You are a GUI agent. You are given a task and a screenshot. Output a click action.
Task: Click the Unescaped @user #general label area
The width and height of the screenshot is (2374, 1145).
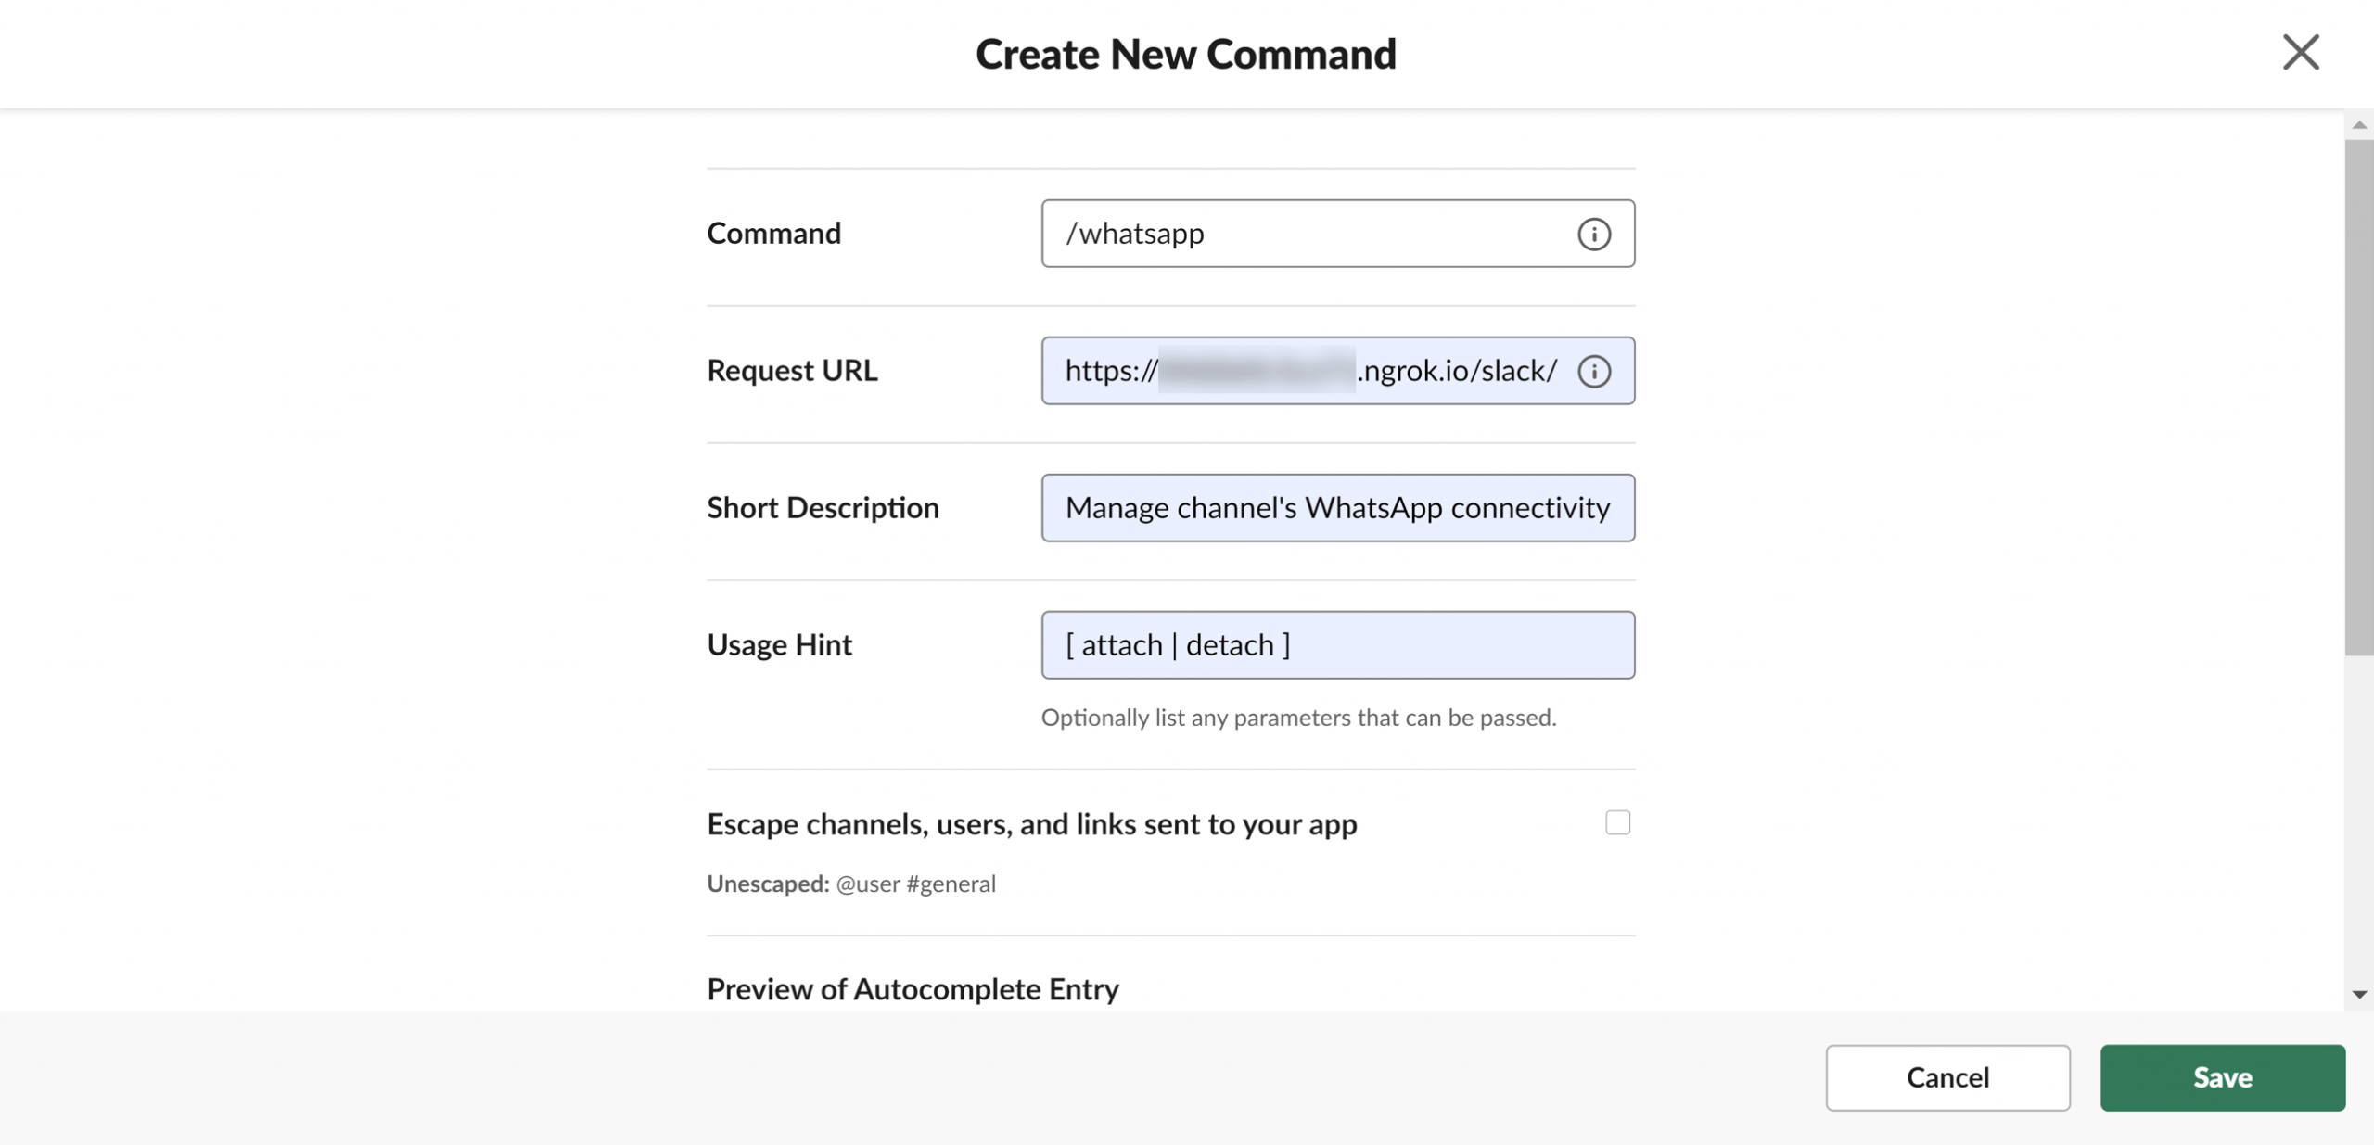[851, 883]
